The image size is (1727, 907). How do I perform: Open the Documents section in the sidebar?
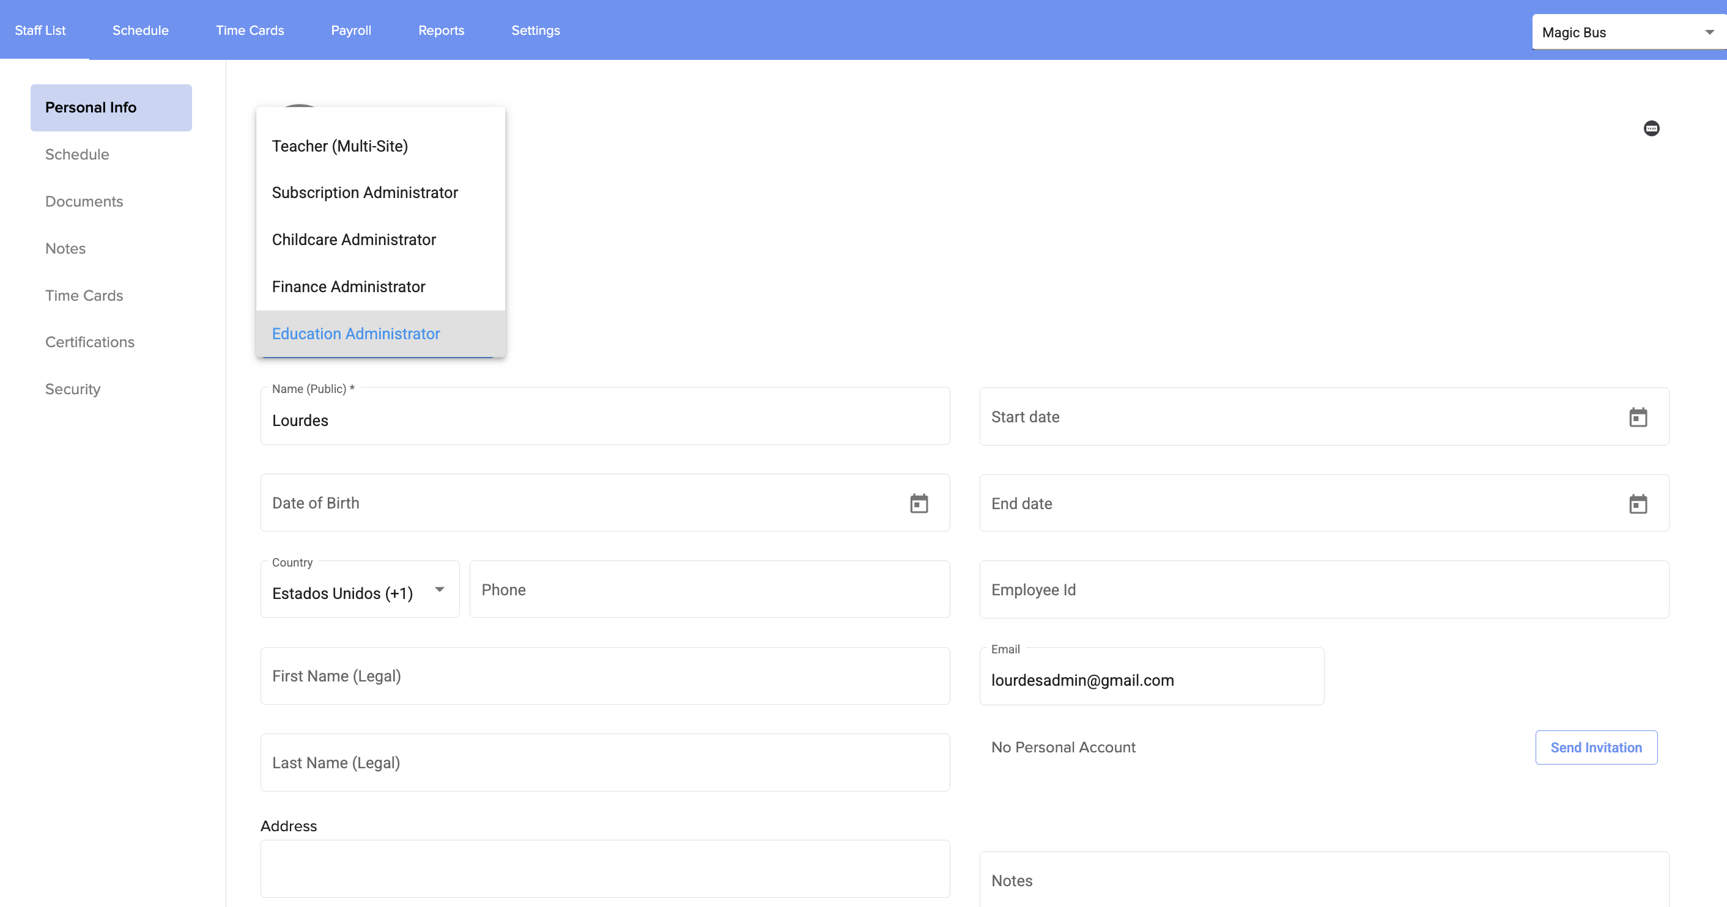coord(84,202)
